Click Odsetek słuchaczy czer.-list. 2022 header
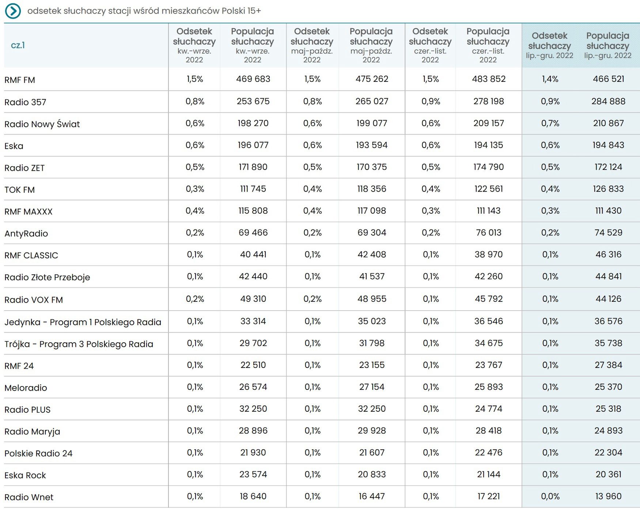640x510 pixels. tap(430, 45)
